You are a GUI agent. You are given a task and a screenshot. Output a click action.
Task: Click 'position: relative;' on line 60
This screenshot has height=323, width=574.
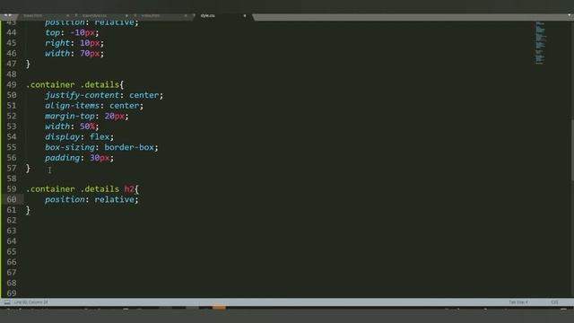tap(91, 199)
